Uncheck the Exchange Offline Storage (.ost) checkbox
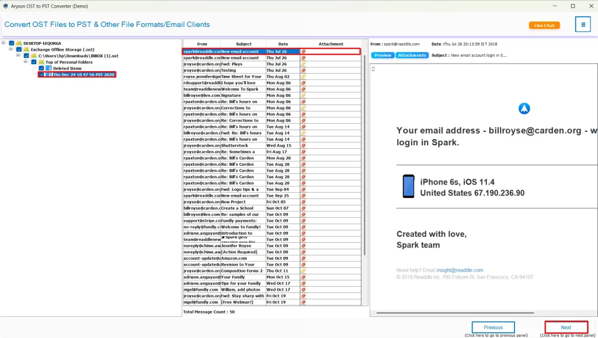Image resolution: width=598 pixels, height=338 pixels. [x=19, y=50]
